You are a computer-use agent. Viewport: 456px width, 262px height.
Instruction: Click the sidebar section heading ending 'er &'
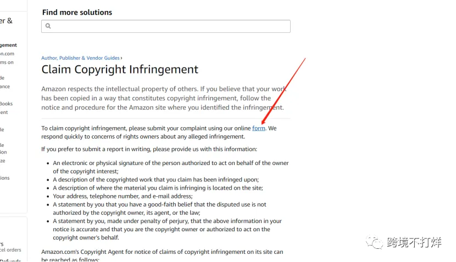pyautogui.click(x=6, y=21)
